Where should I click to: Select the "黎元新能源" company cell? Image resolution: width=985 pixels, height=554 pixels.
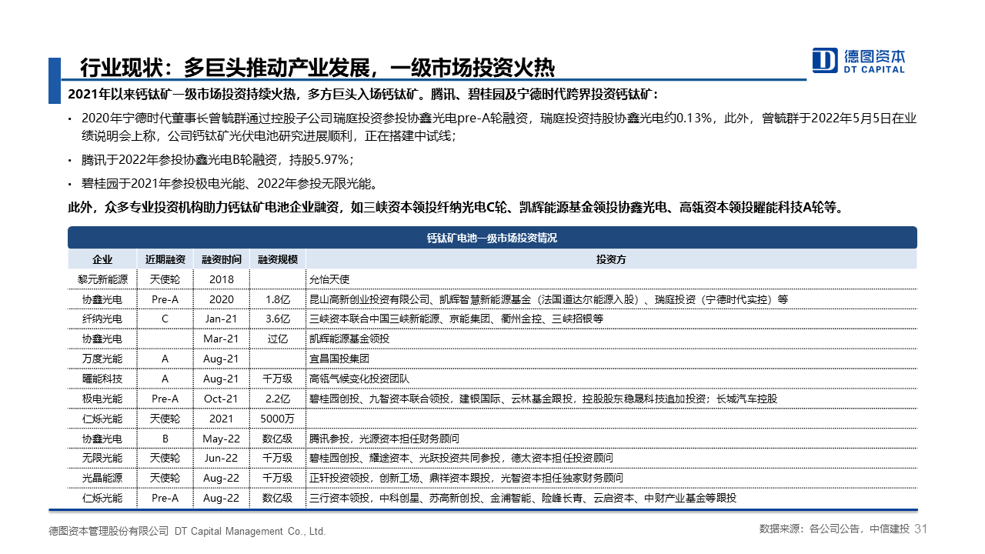coord(102,279)
